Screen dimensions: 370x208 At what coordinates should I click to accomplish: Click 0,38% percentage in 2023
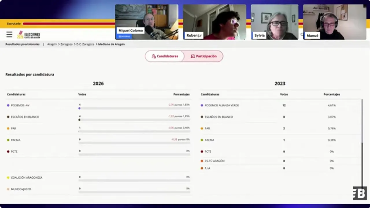coord(332,140)
